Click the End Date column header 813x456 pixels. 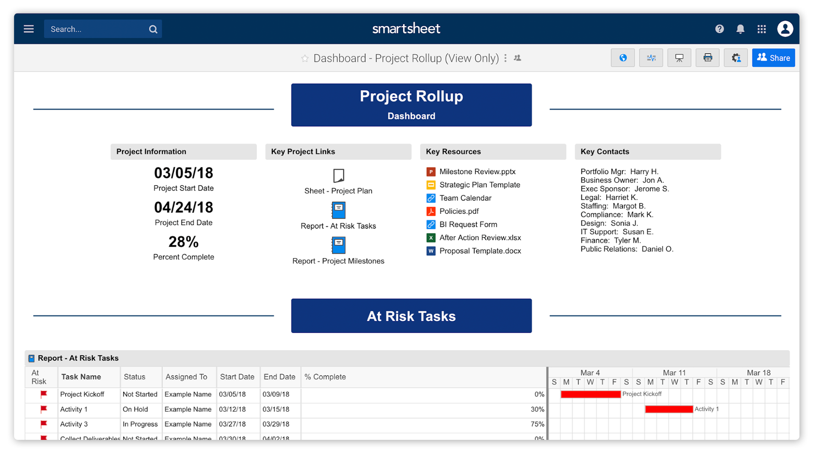point(279,377)
